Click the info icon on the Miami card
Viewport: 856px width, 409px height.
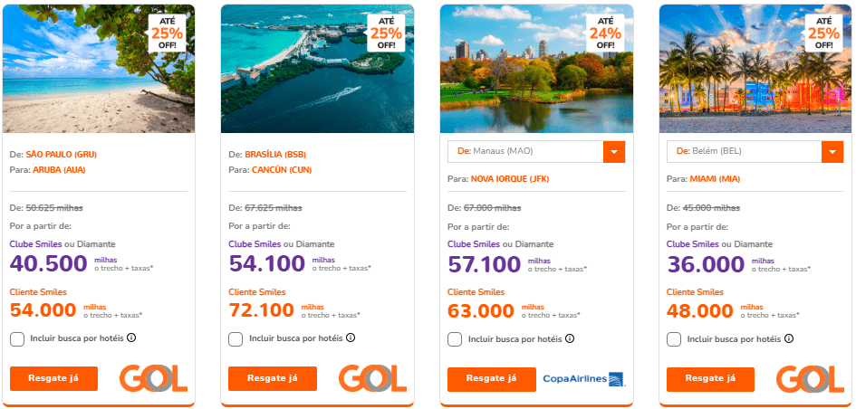[789, 338]
